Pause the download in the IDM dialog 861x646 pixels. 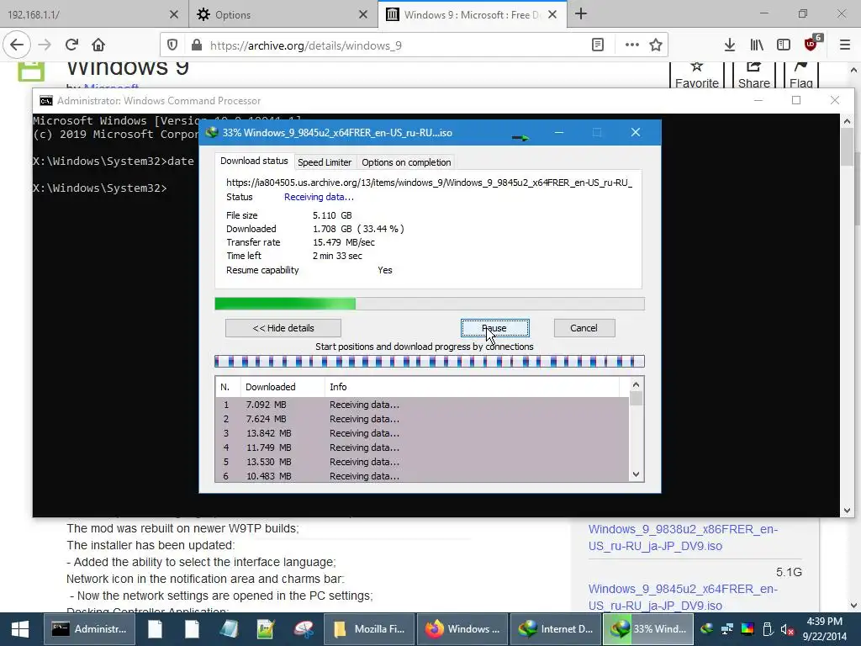(494, 328)
